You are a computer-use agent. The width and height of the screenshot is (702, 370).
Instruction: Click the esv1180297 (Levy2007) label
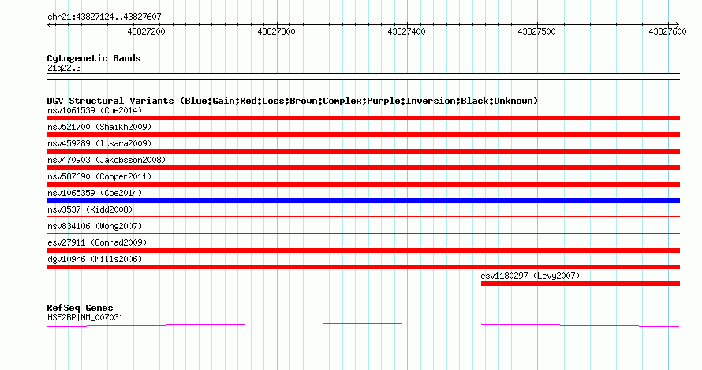pos(530,276)
